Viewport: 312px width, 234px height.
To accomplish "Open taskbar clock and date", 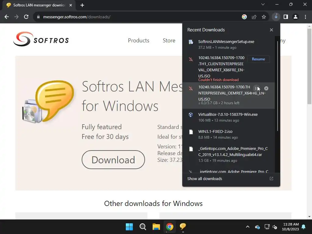I will coord(290,227).
